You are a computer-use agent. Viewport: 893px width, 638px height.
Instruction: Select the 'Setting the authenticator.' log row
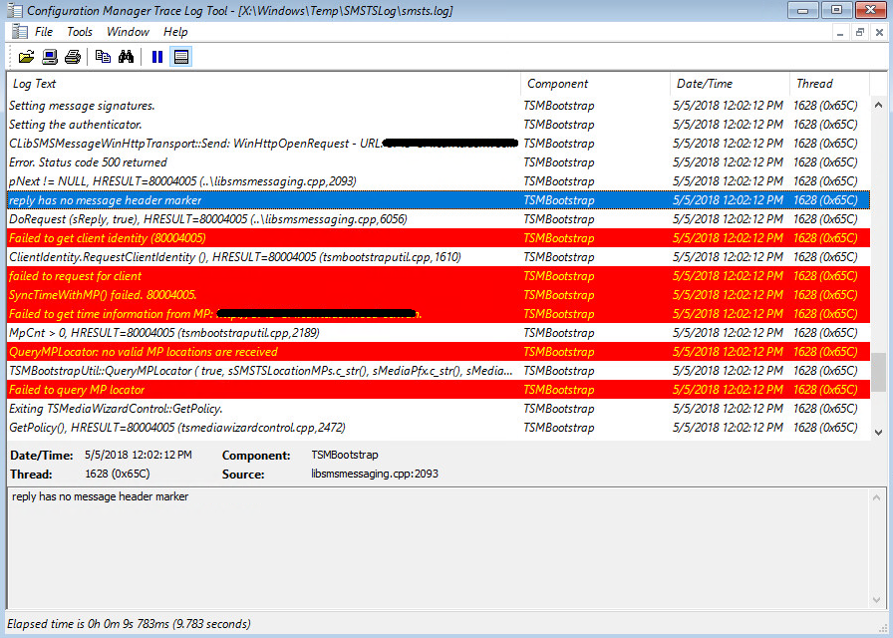pyautogui.click(x=439, y=125)
